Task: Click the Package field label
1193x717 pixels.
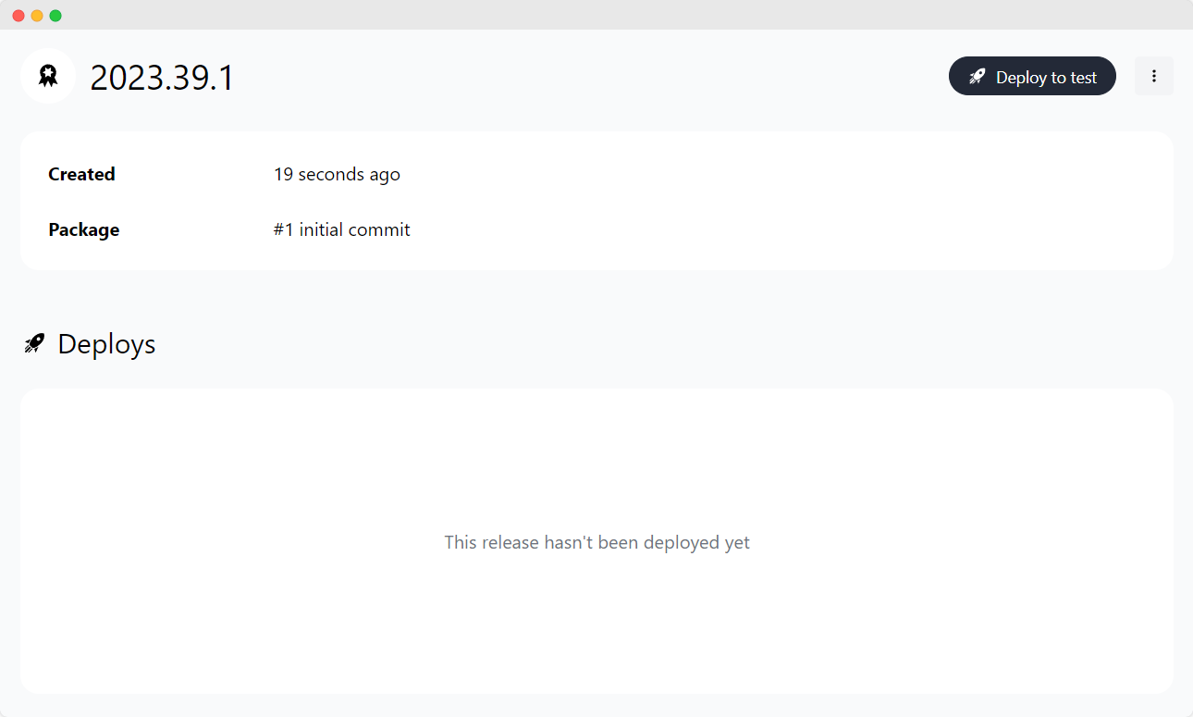Action: [x=83, y=229]
